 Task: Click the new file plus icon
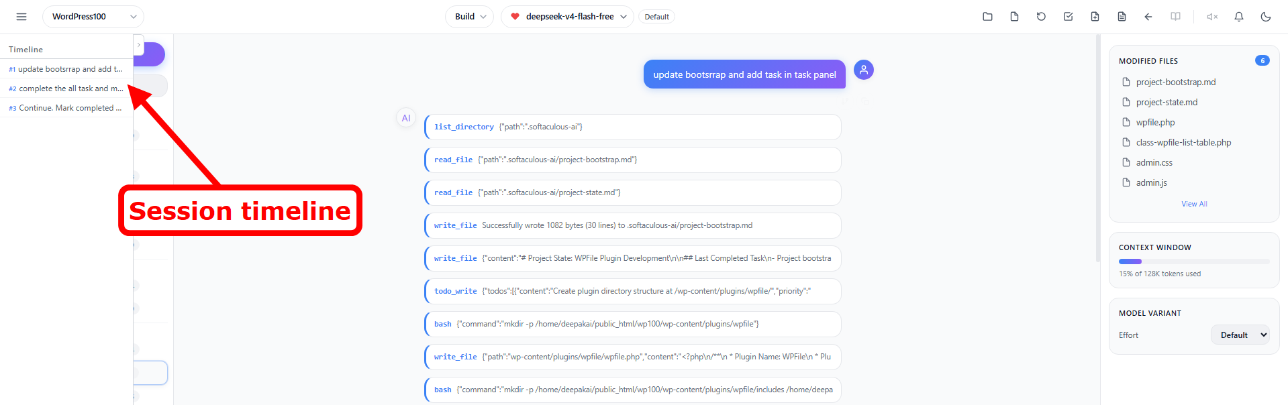coord(1095,17)
